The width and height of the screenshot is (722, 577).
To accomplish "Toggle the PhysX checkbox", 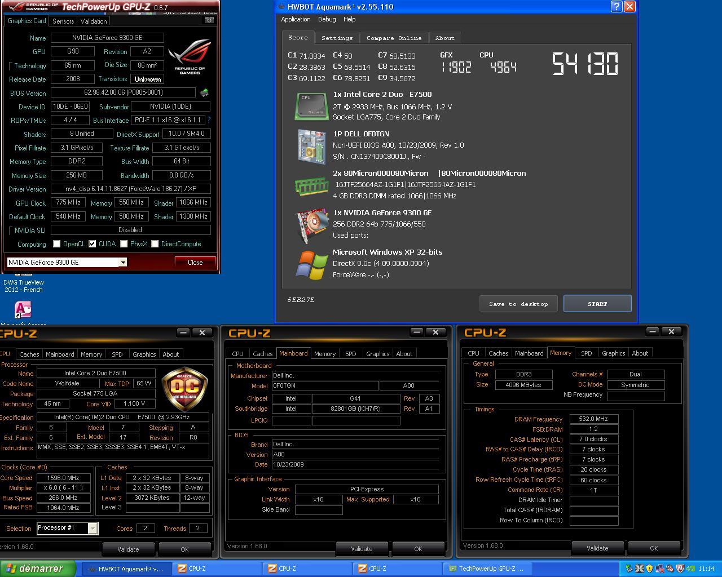I will coord(124,244).
